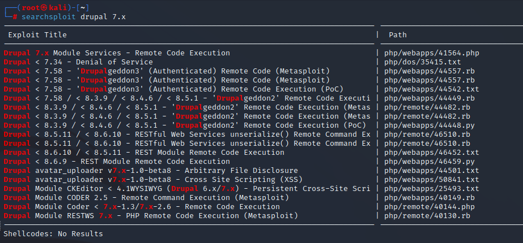This screenshot has height=243, width=523.
Task: Click the path 'php/webapps/50841.txt'
Action: coord(432,179)
